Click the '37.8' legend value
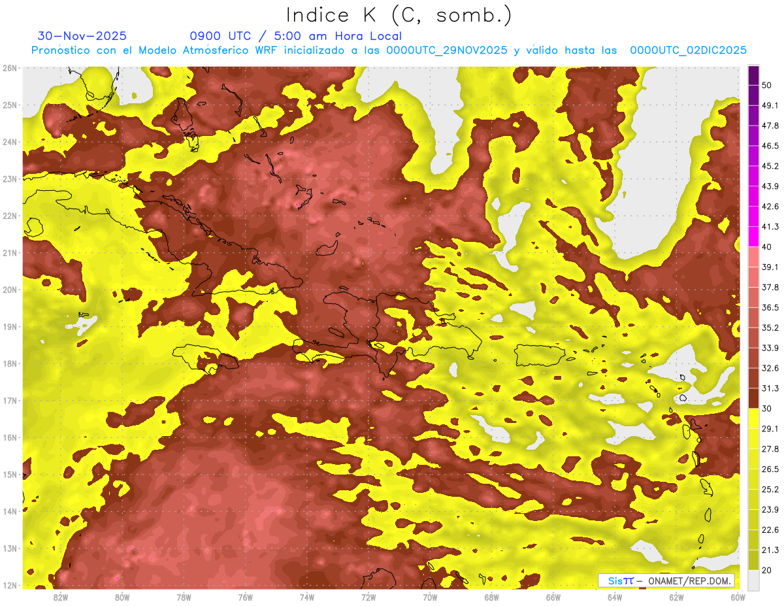The width and height of the screenshot is (784, 606). pyautogui.click(x=770, y=287)
